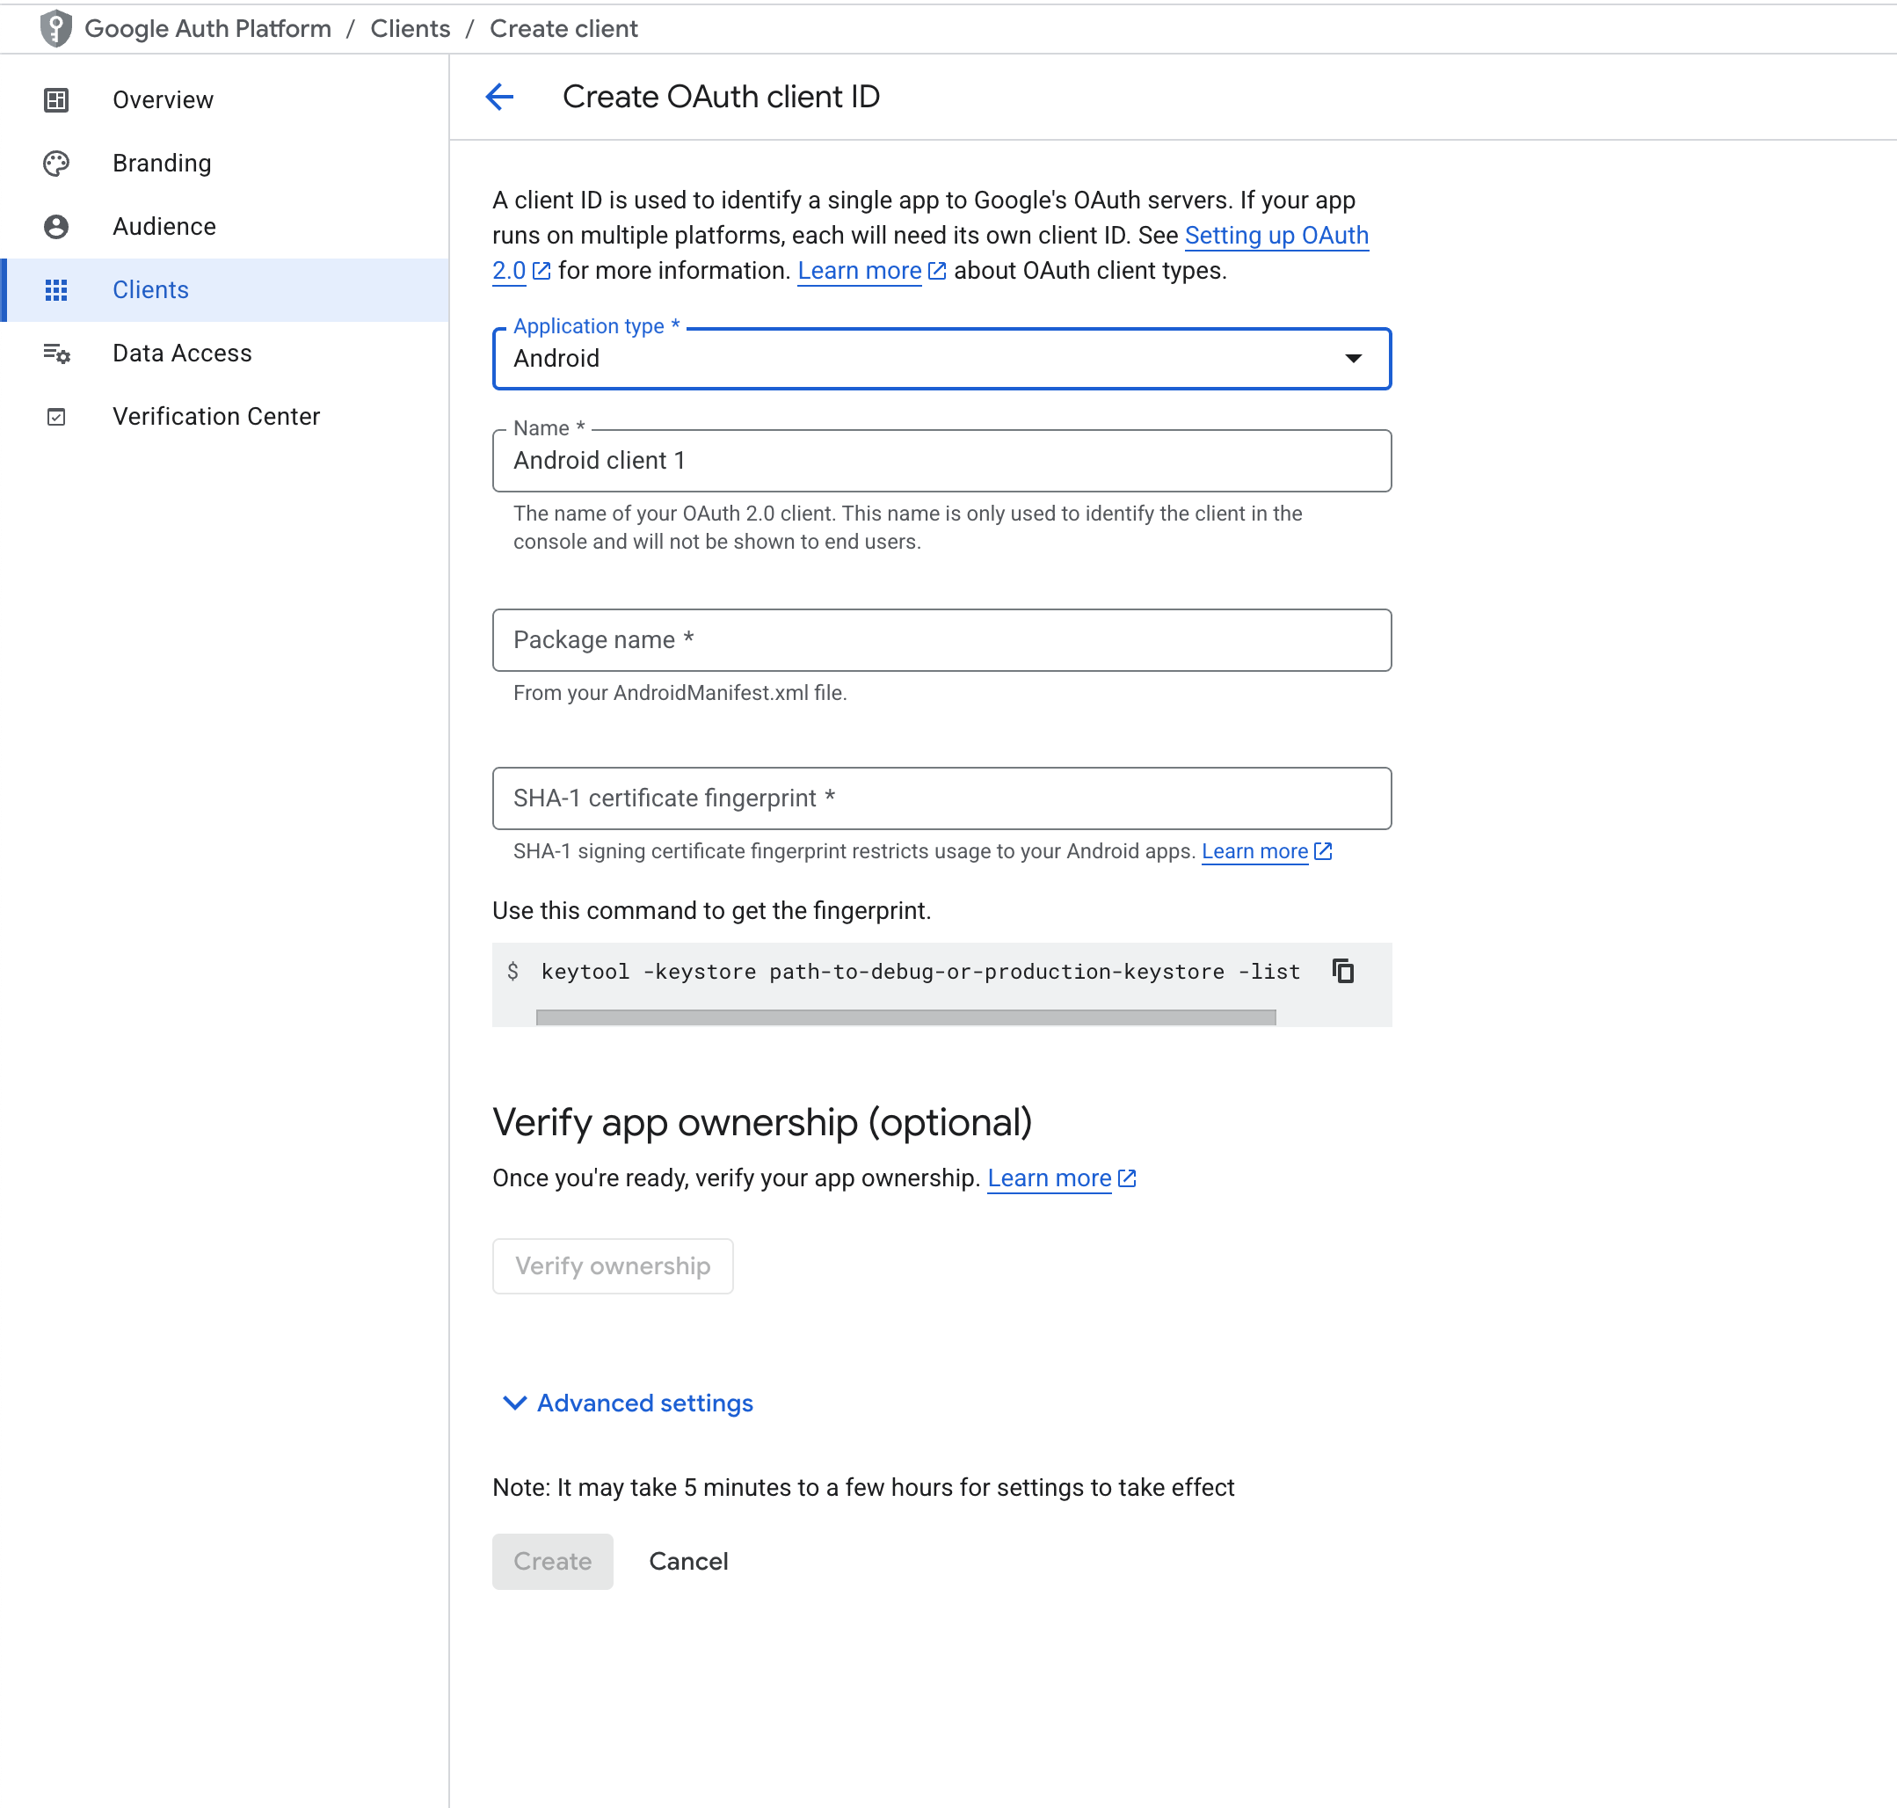
Task: Click the Branding palette icon
Action: 56,163
